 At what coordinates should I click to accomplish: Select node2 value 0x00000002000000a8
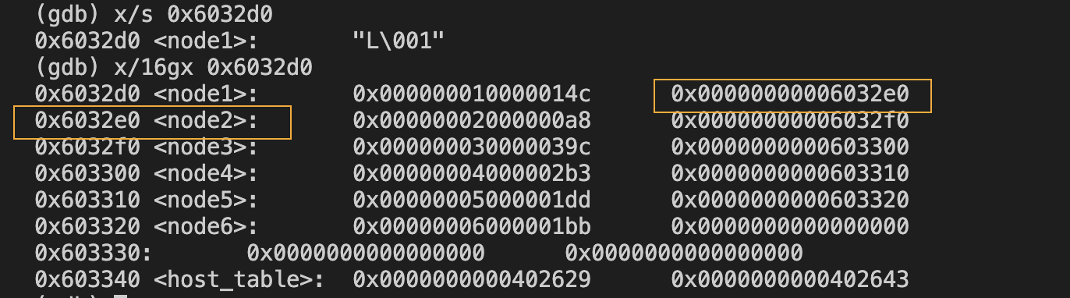(472, 122)
